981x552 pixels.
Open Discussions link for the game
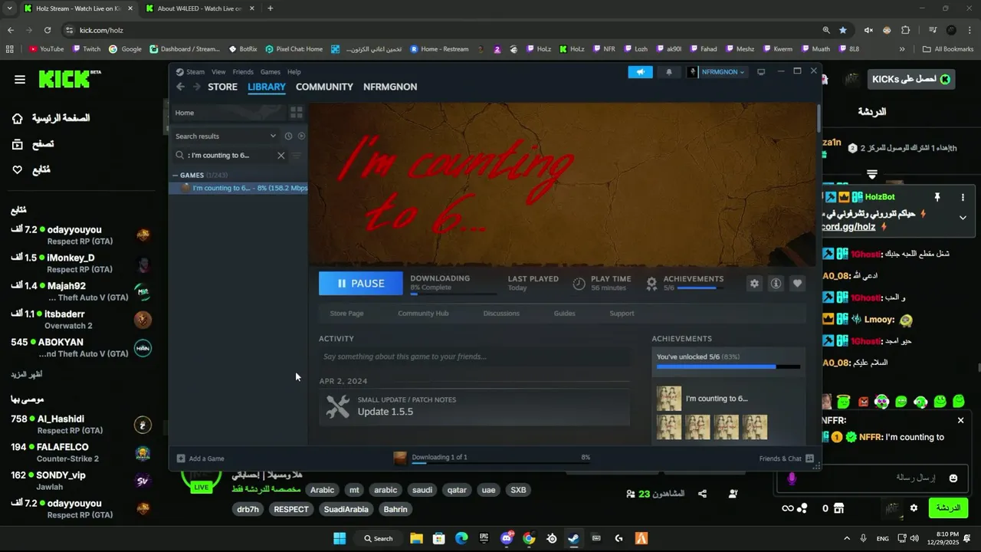[501, 314]
